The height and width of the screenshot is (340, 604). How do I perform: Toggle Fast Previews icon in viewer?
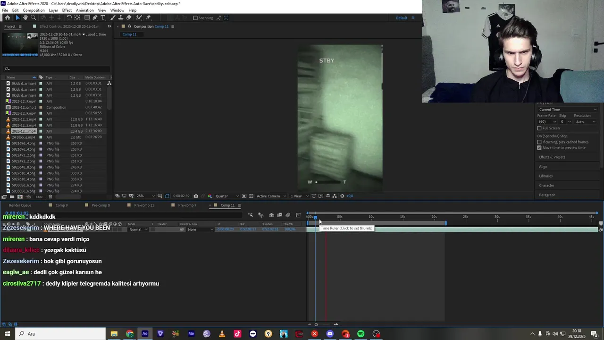tap(321, 196)
